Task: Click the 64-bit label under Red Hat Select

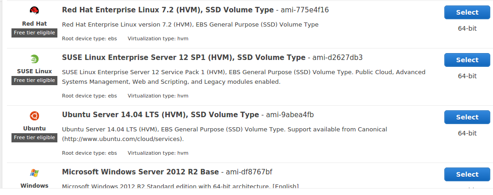Action: (467, 28)
